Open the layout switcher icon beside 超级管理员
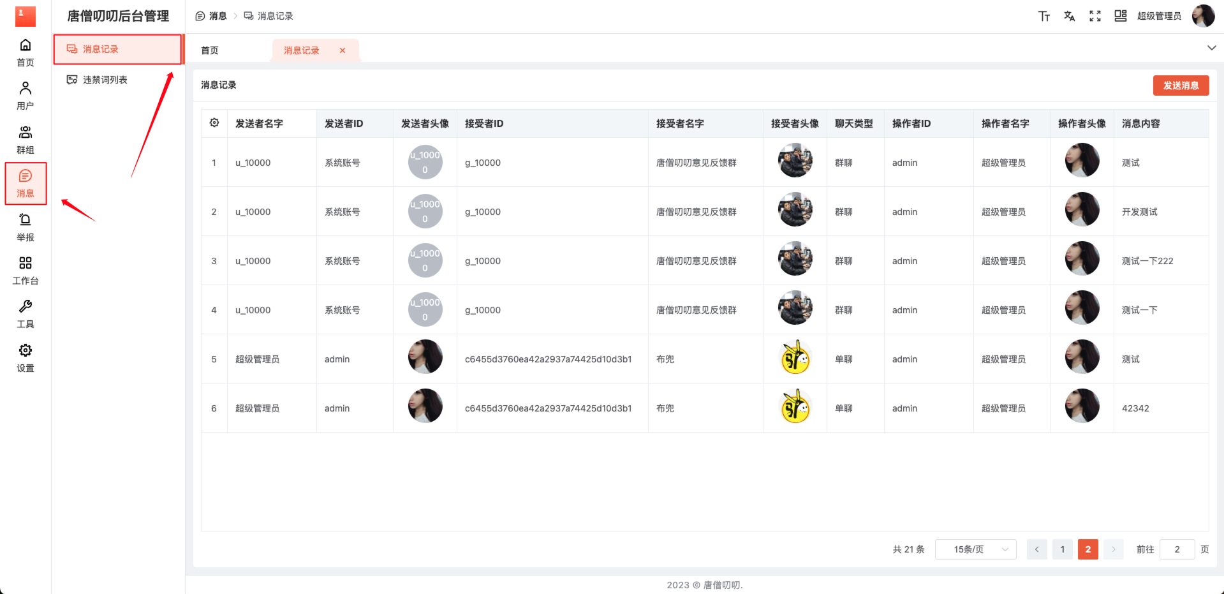The image size is (1224, 594). pos(1120,15)
